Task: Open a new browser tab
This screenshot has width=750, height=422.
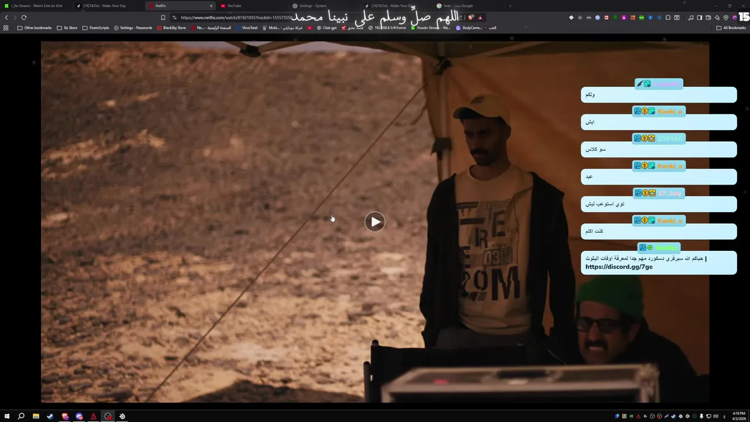Action: click(510, 6)
